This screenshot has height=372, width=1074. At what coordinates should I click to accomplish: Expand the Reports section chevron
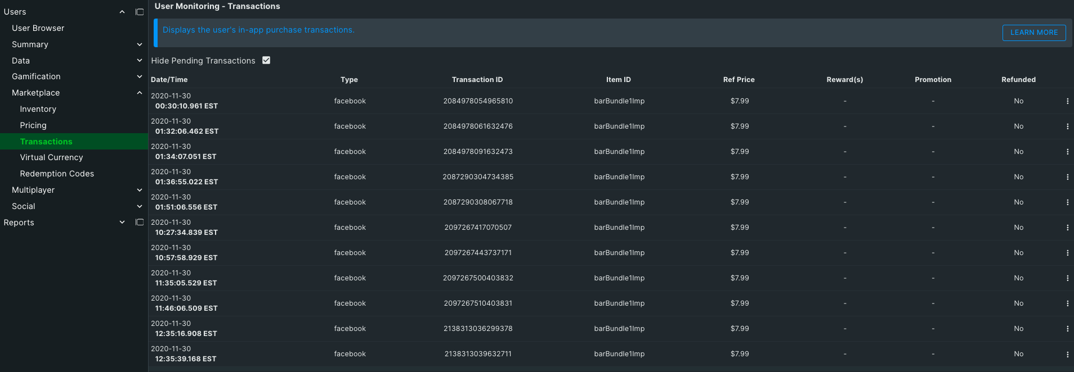[122, 223]
